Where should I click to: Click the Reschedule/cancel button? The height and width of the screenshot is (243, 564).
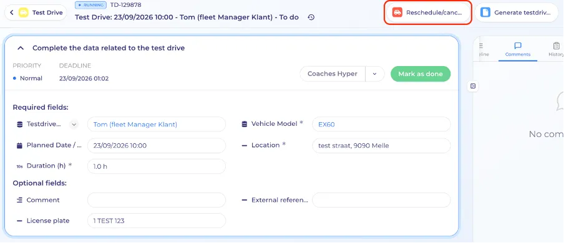427,12
